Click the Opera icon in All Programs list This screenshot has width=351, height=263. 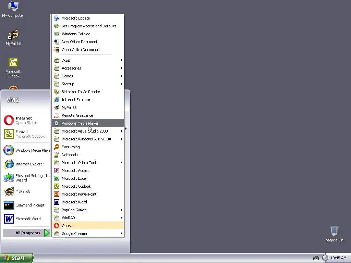click(x=57, y=226)
